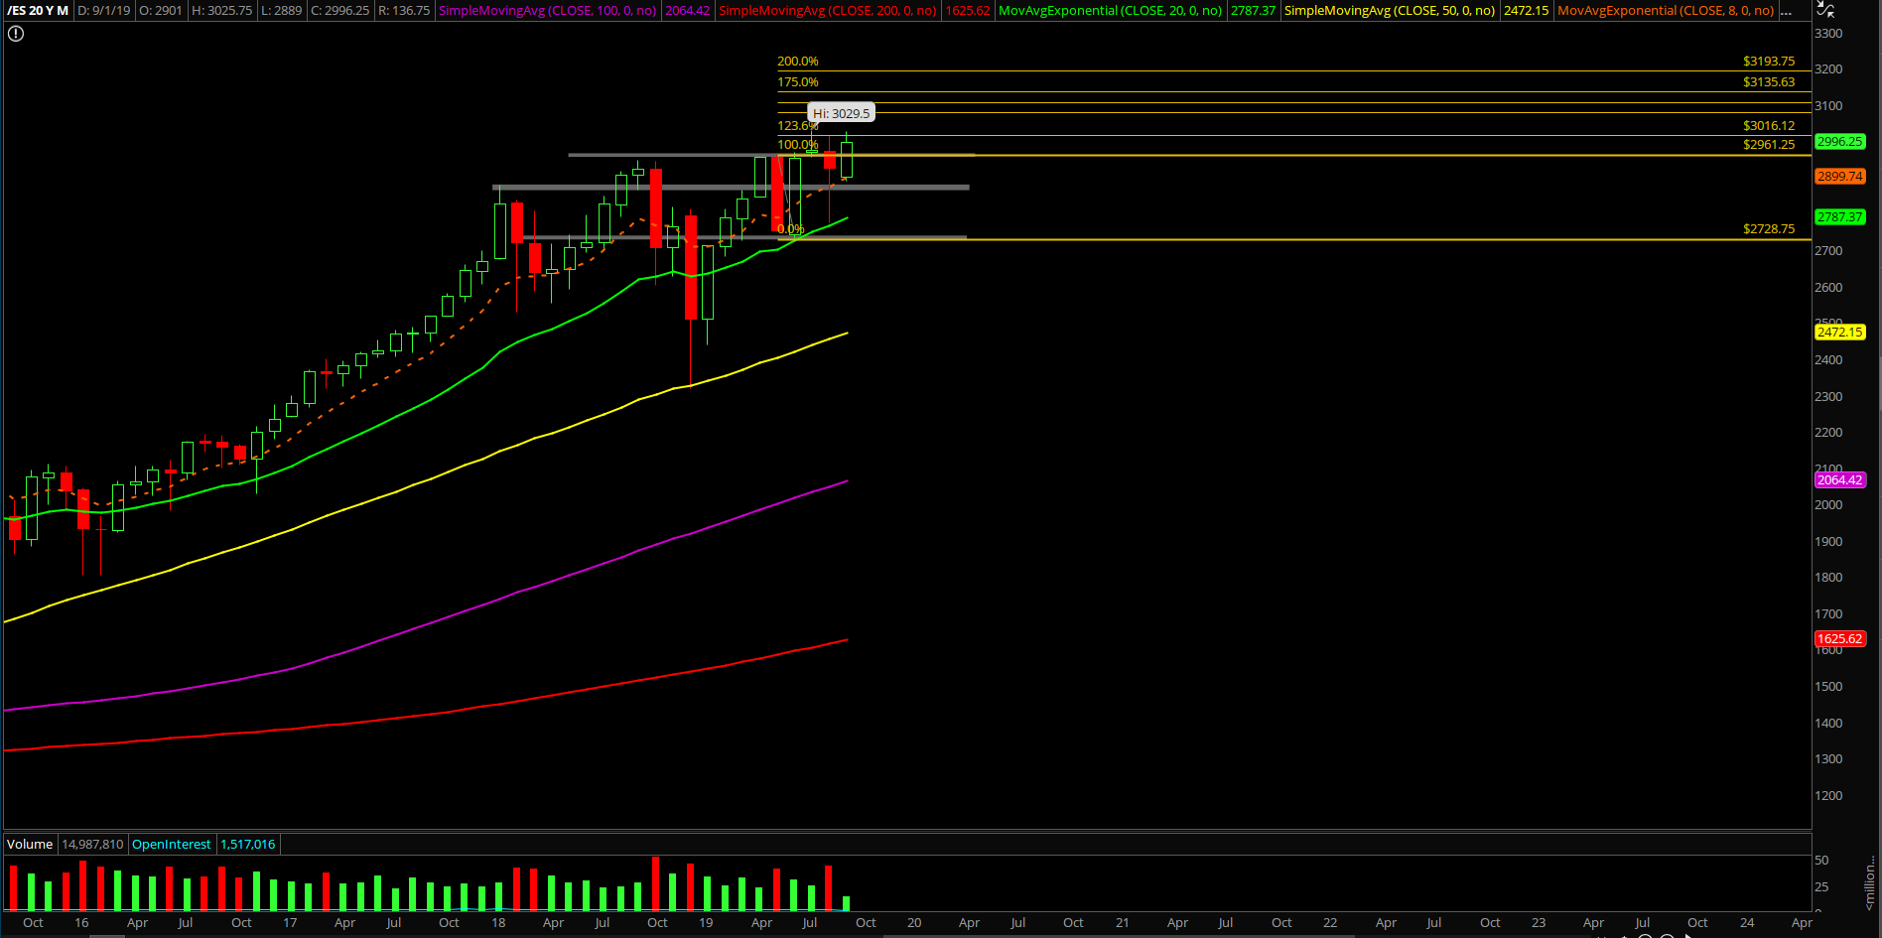This screenshot has width=1882, height=938.
Task: Expand the hidden studies ellipsis
Action: pos(1787,11)
